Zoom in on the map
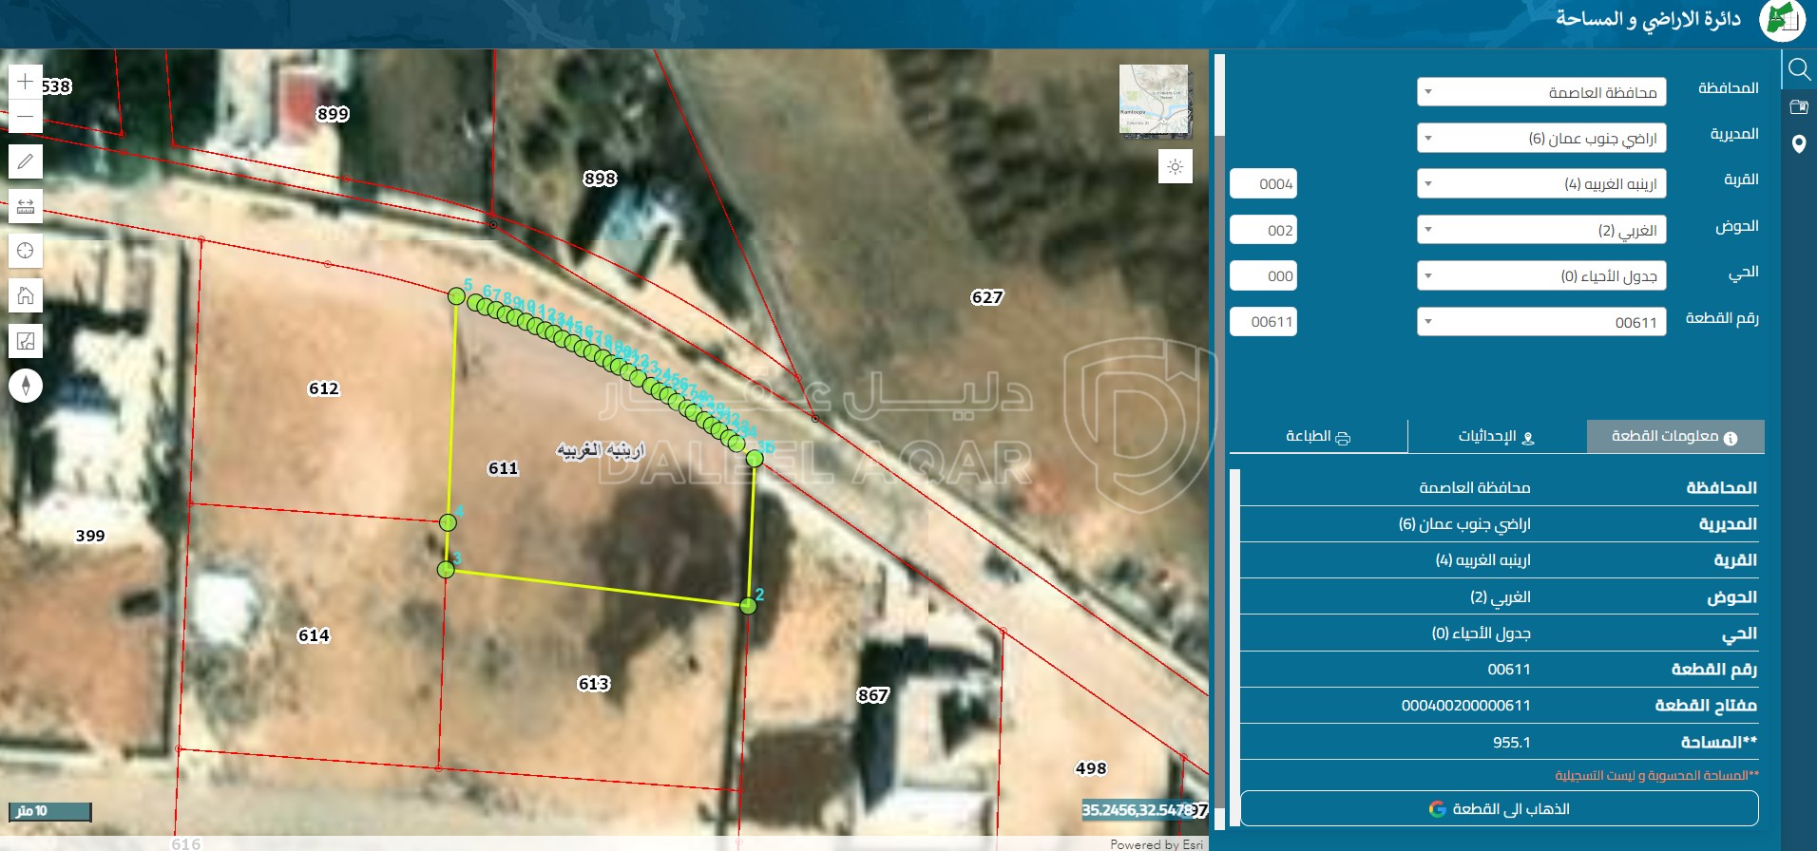Image resolution: width=1817 pixels, height=851 pixels. point(26,82)
